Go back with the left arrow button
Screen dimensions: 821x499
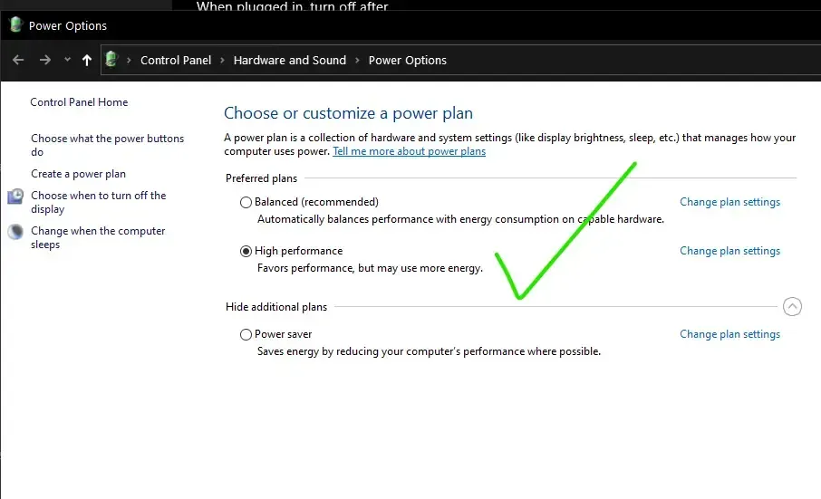point(18,60)
